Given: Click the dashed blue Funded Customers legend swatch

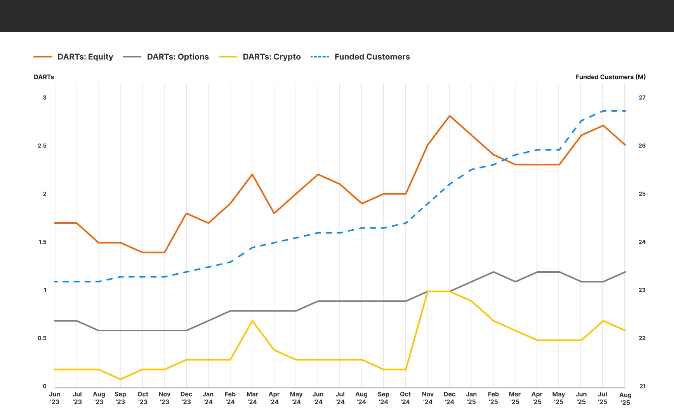Looking at the screenshot, I should pyautogui.click(x=320, y=57).
